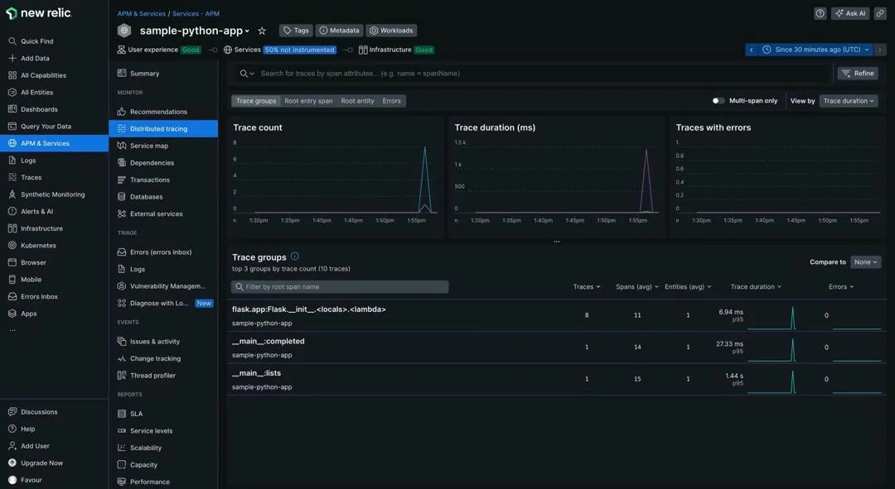The image size is (895, 489).
Task: Open Browser monitoring
Action: pyautogui.click(x=27, y=263)
